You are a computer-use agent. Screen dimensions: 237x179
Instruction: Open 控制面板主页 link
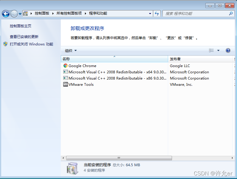point(21,26)
